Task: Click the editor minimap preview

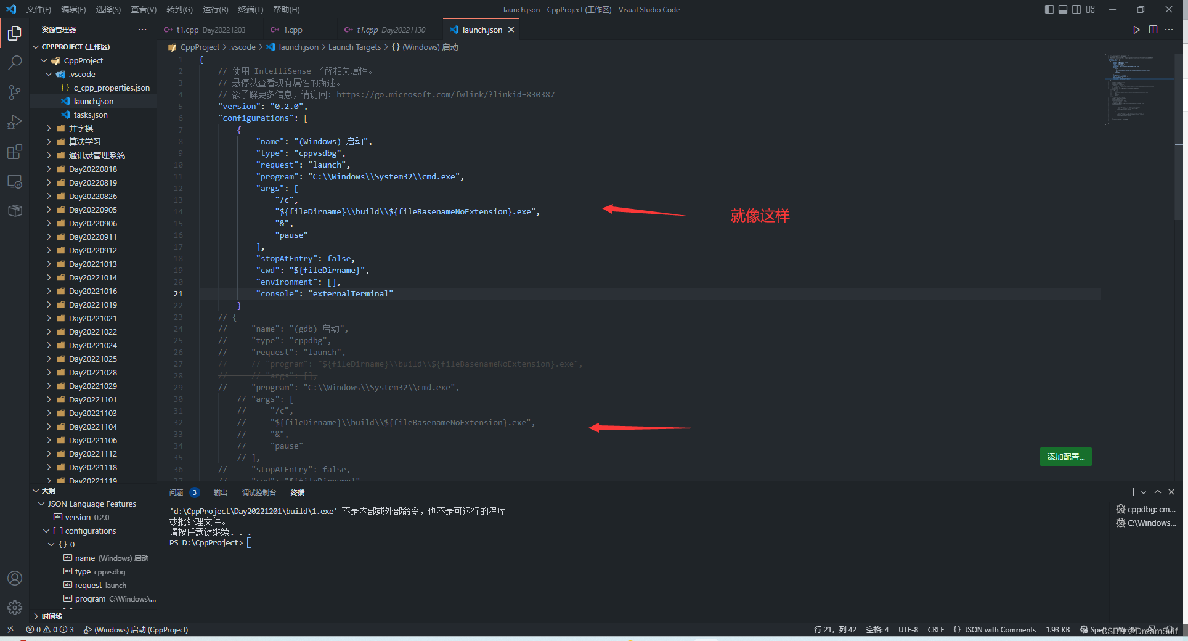Action: (x=1139, y=89)
